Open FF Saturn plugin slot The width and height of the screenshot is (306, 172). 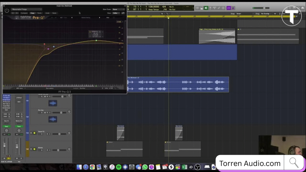pyautogui.click(x=6, y=98)
